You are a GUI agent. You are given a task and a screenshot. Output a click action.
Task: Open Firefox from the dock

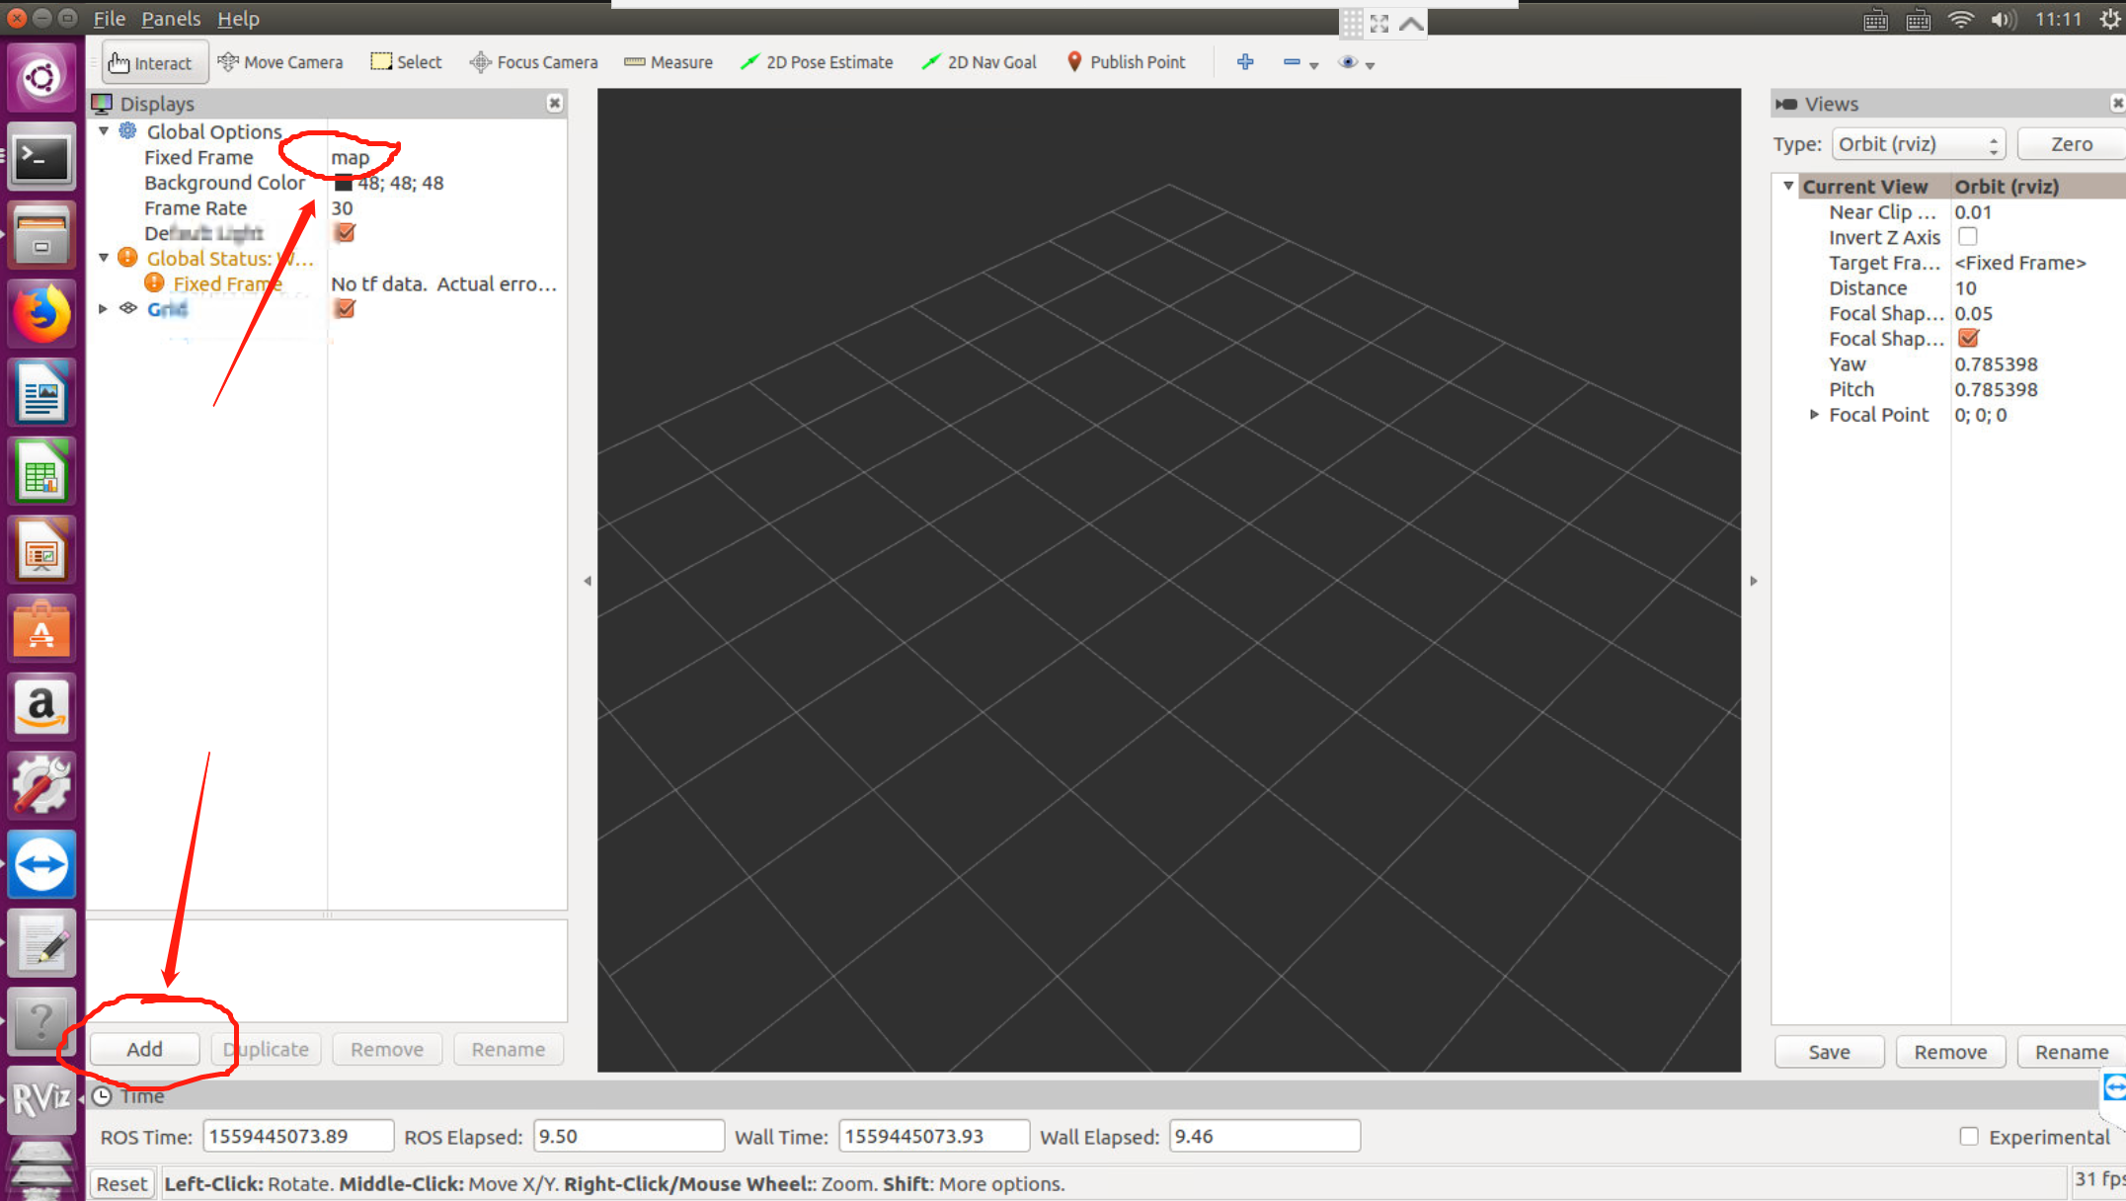(x=41, y=314)
